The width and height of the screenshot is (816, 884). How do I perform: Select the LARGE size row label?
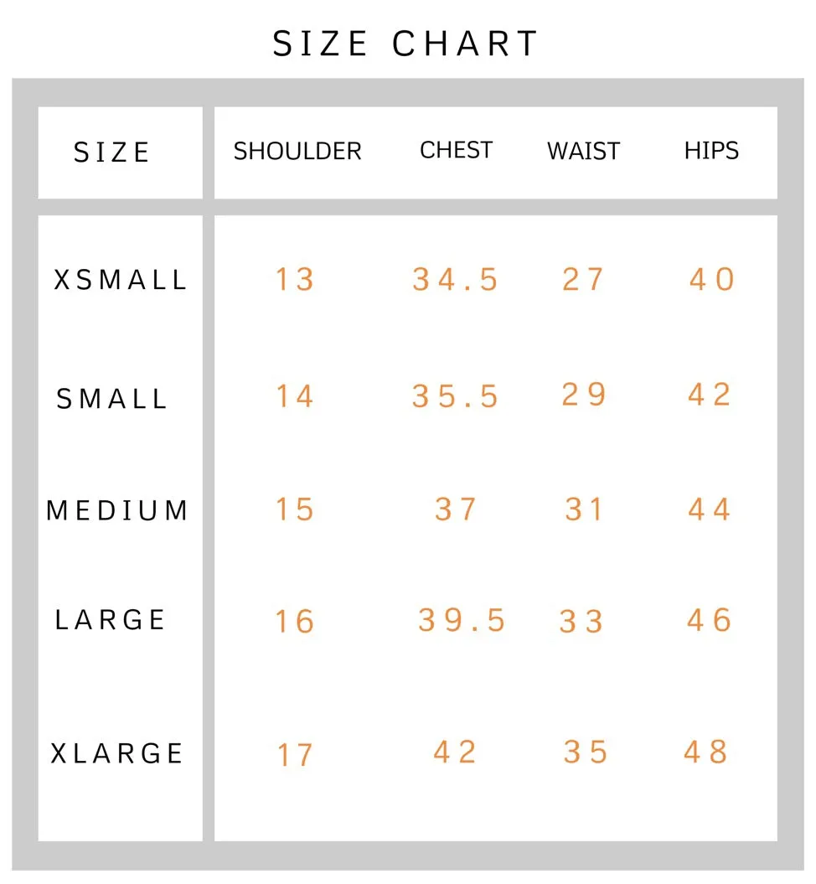coord(110,619)
